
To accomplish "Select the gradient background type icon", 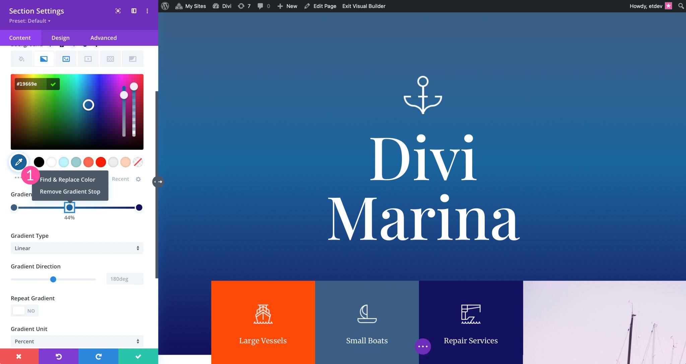I will [43, 59].
